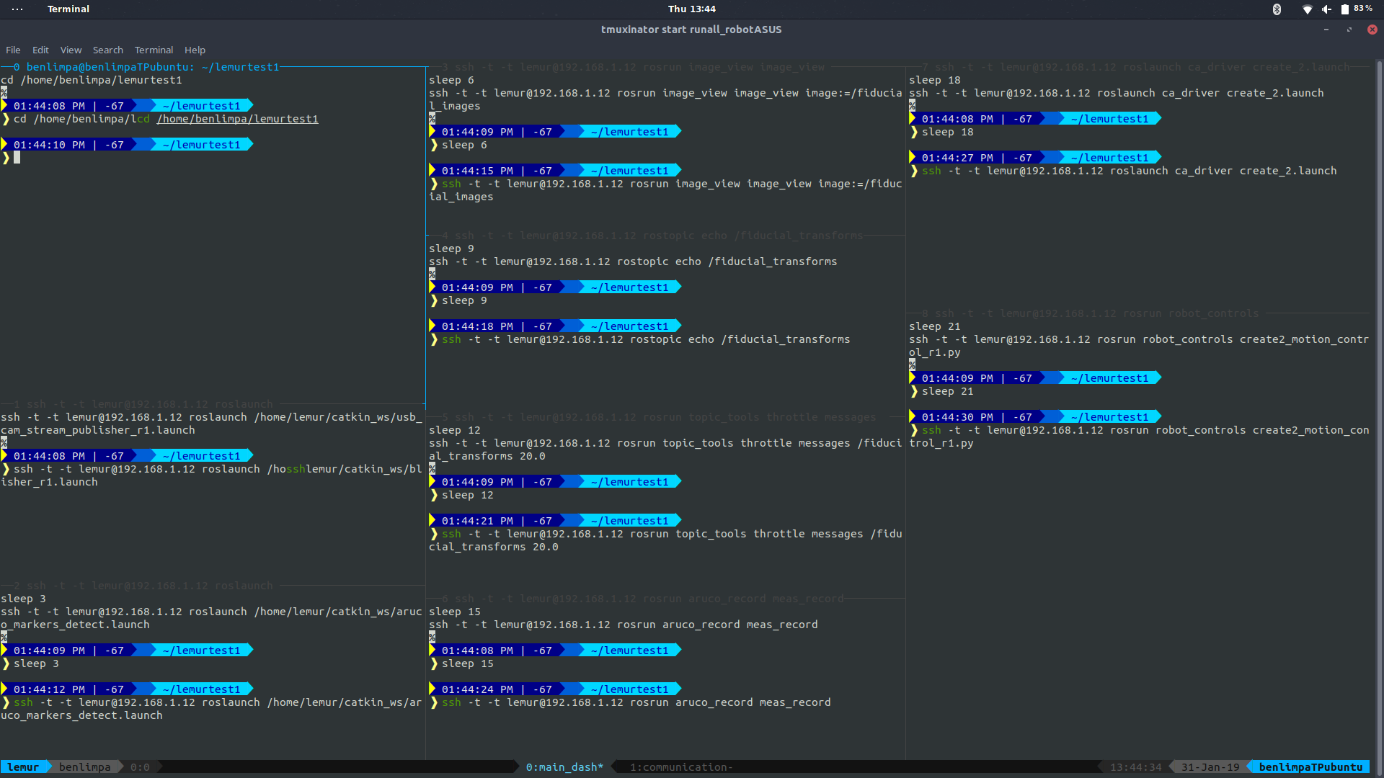
Task: Click the volume speaker icon
Action: (x=1326, y=9)
